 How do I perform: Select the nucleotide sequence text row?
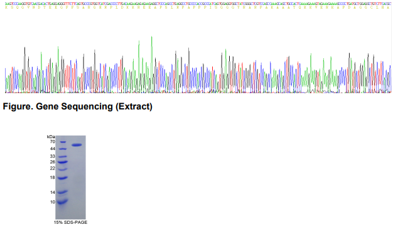click(198, 4)
